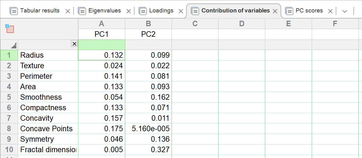Switch to the Eigenvalues tab
362x158 pixels.
click(104, 11)
